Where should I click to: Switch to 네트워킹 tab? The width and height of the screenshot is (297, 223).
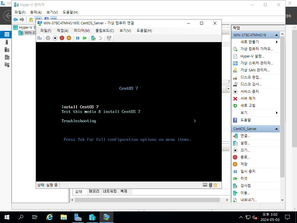coord(110,191)
